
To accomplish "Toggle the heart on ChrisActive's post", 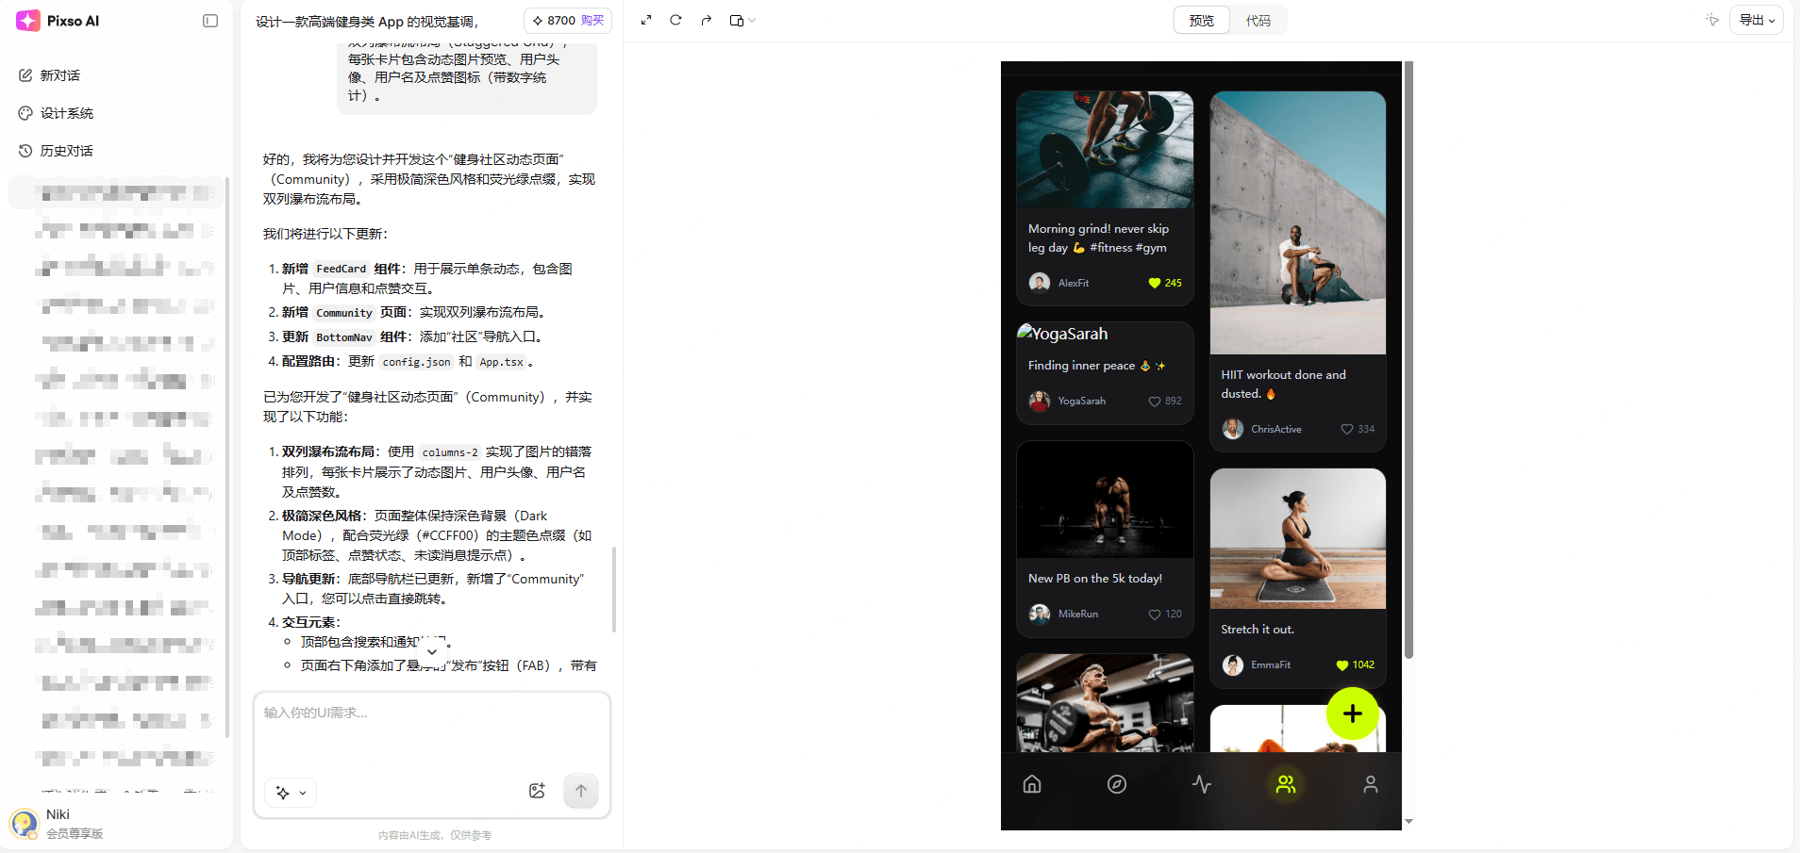I will pos(1346,429).
